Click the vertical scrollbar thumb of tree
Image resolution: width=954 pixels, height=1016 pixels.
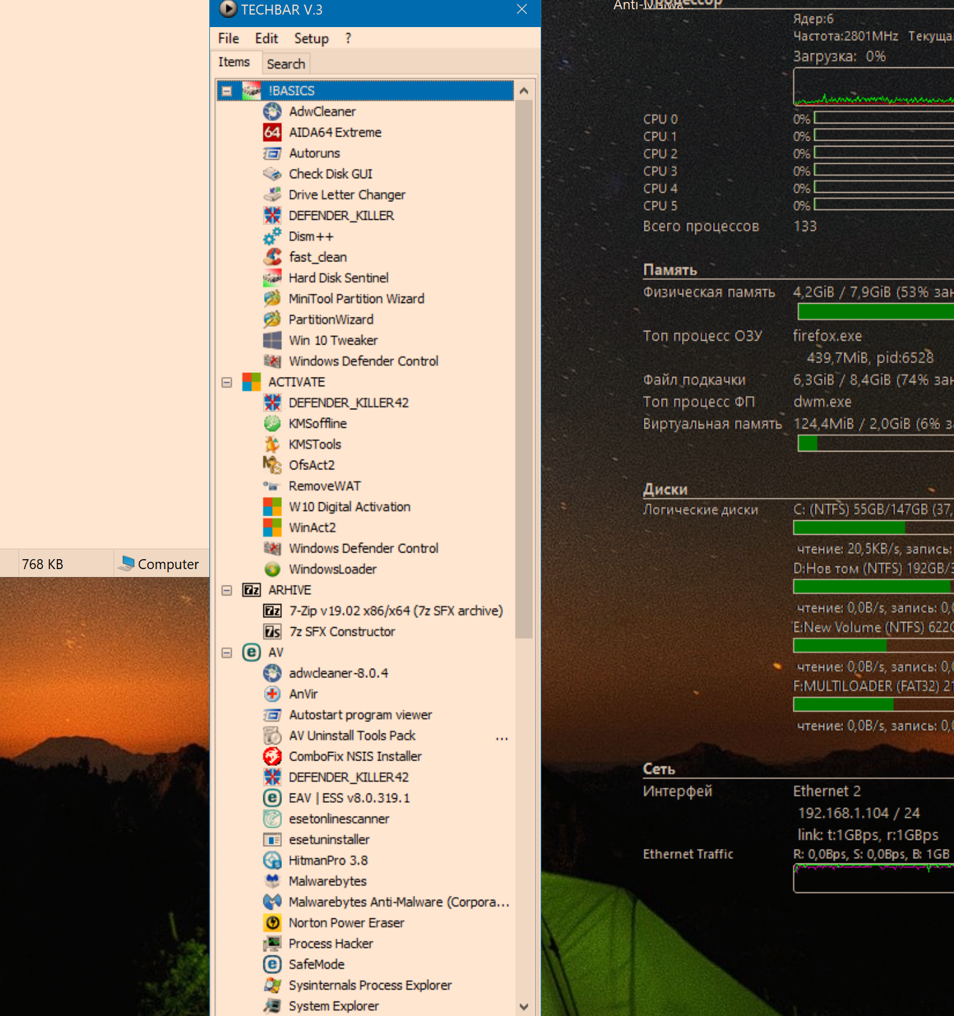[524, 370]
